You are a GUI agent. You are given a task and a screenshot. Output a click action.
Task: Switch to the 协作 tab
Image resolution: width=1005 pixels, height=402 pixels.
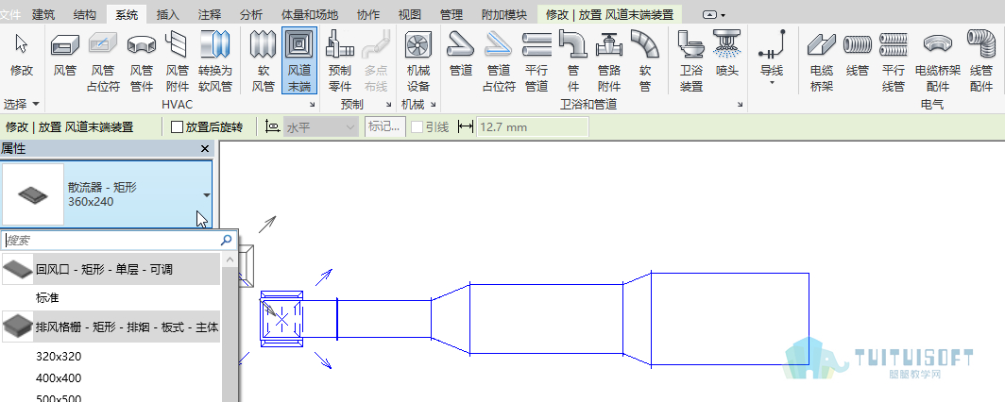pos(368,14)
